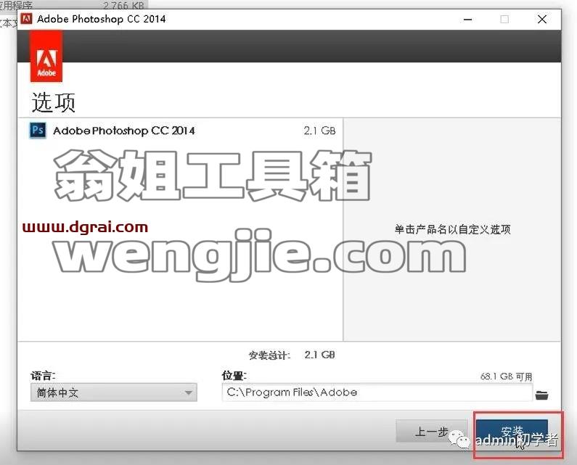Minimize the installer window
This screenshot has height=465, width=577.
468,20
